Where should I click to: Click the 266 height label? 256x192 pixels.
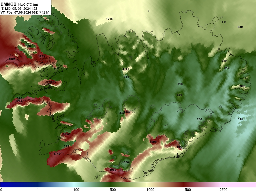199,119
